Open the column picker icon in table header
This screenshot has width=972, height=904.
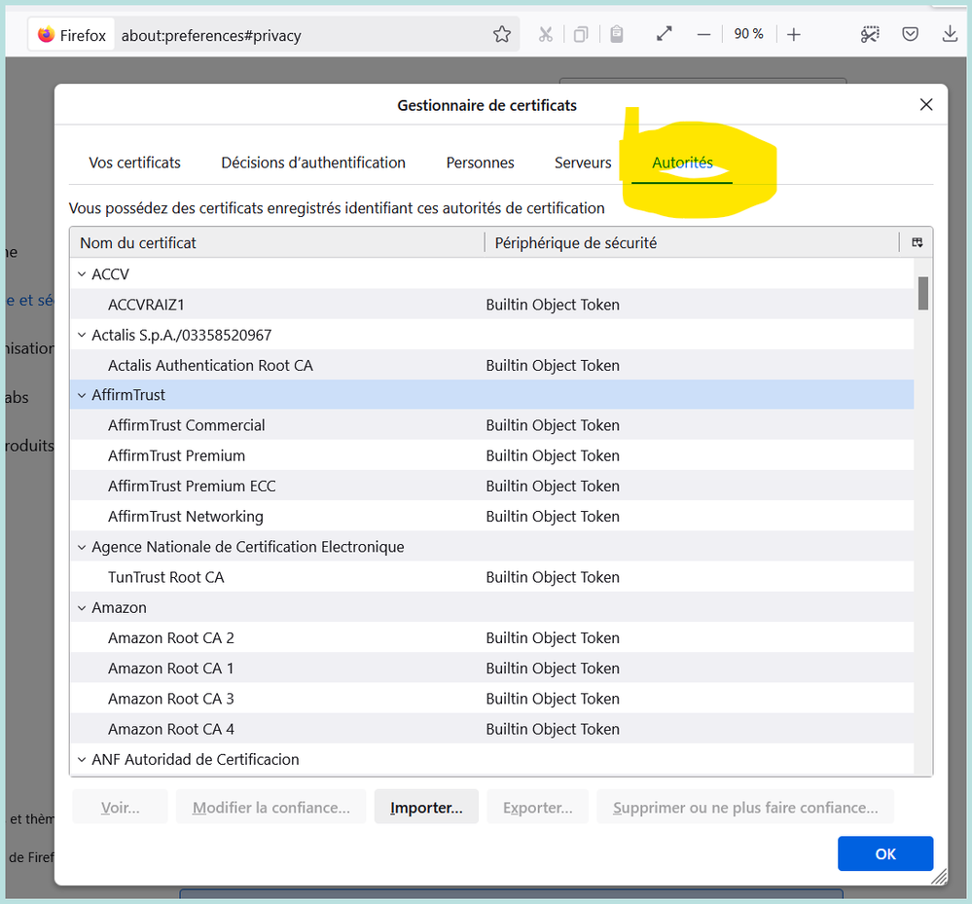click(917, 242)
